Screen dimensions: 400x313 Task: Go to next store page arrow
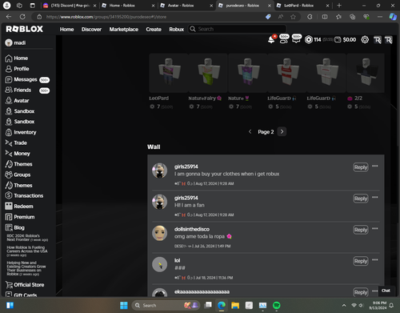pos(282,131)
